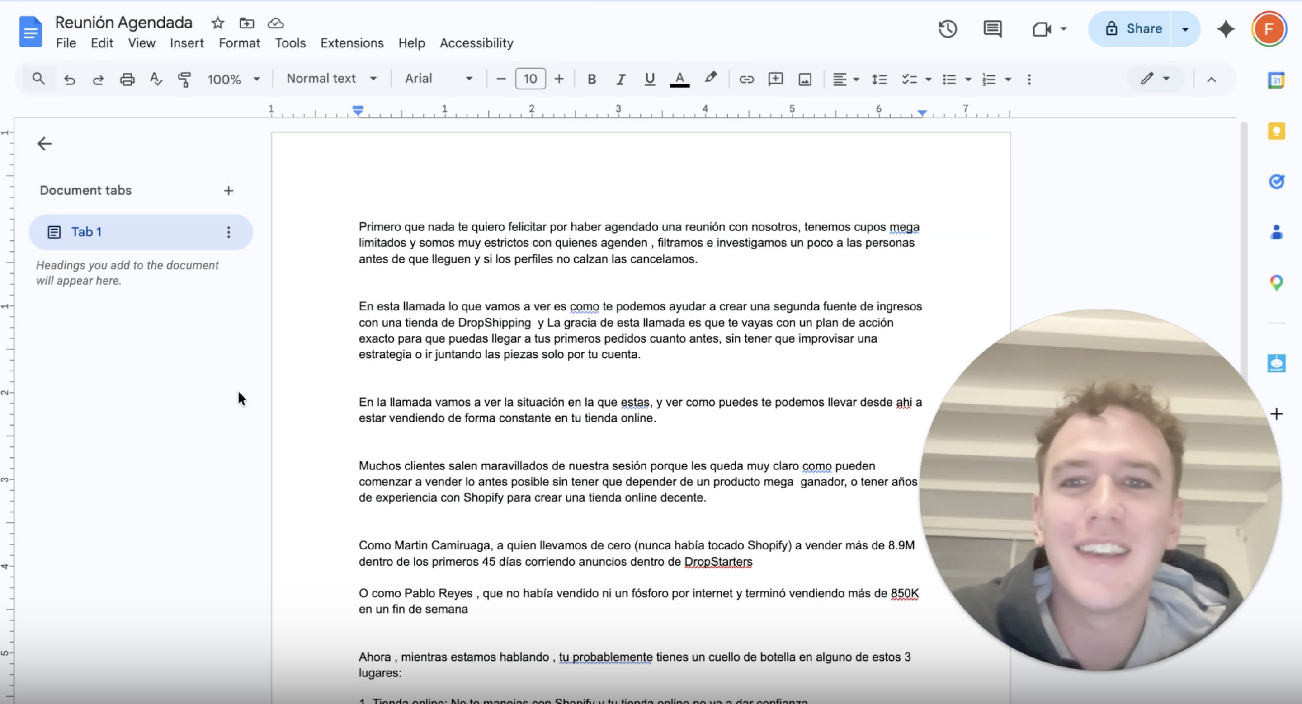The image size is (1302, 704).
Task: Open Google Calendar in the side panel
Action: coord(1276,80)
